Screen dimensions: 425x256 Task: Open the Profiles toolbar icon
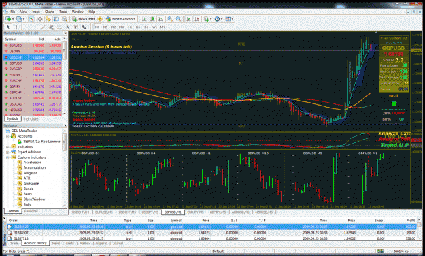click(x=19, y=19)
